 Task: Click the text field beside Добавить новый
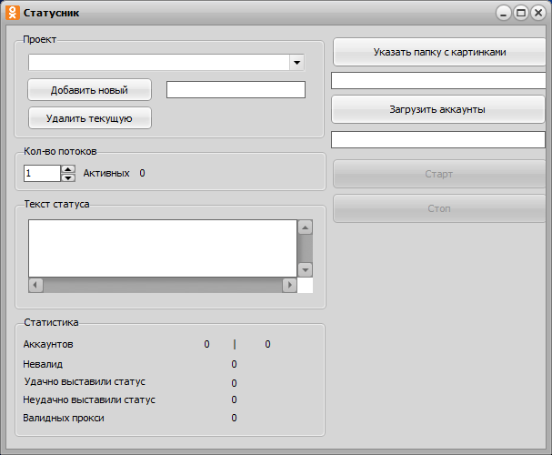point(236,90)
